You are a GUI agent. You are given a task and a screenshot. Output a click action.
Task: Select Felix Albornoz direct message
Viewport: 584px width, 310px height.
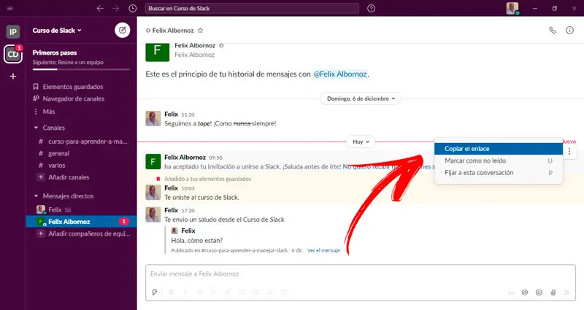click(81, 222)
